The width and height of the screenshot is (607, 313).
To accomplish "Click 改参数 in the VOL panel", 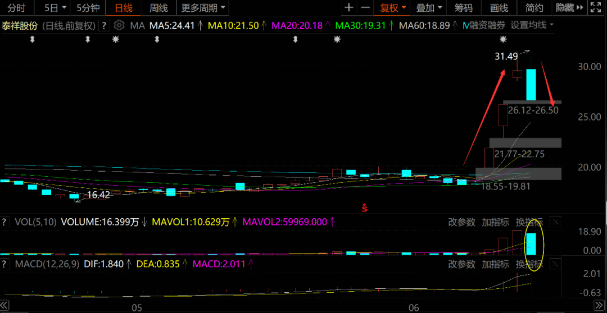I will tap(461, 222).
